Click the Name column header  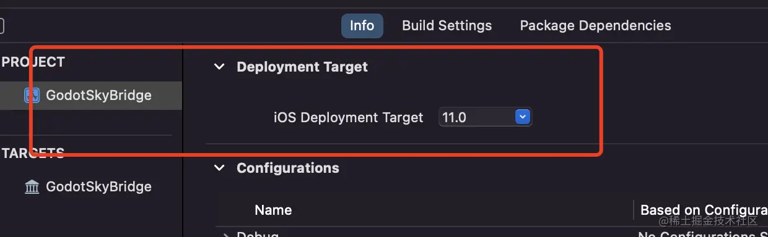click(x=273, y=210)
